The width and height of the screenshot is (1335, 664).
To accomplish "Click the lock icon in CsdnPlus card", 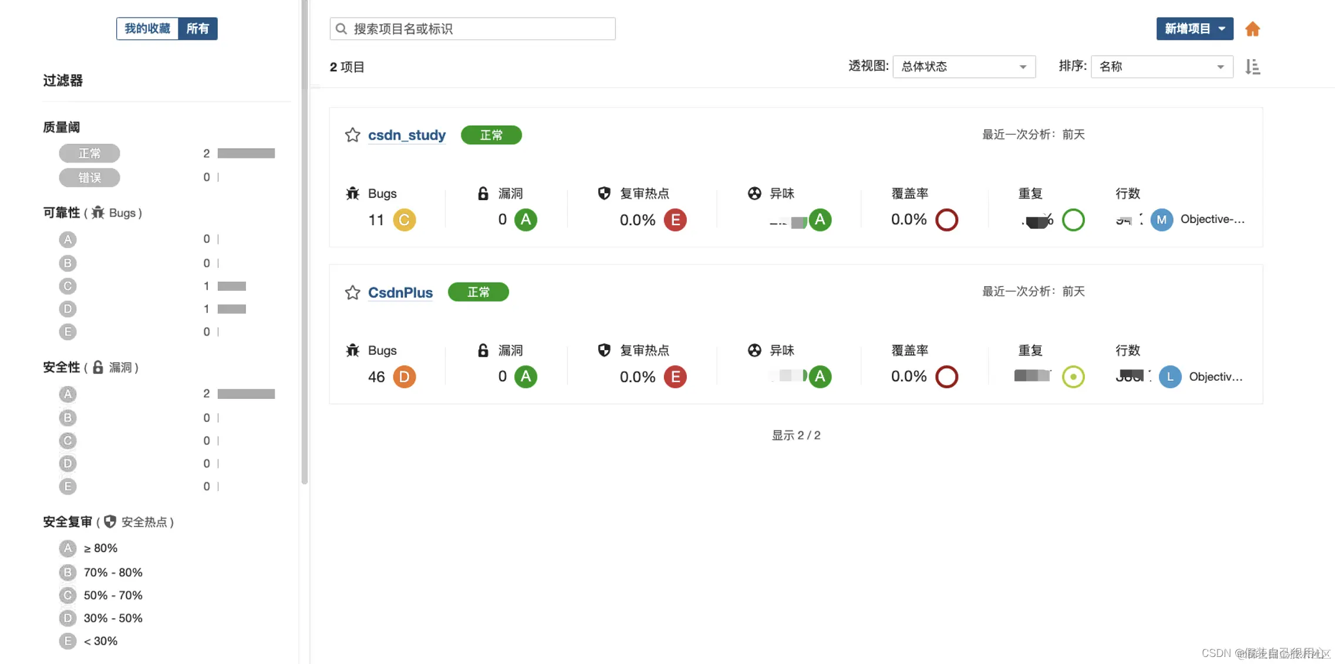I will [x=483, y=350].
